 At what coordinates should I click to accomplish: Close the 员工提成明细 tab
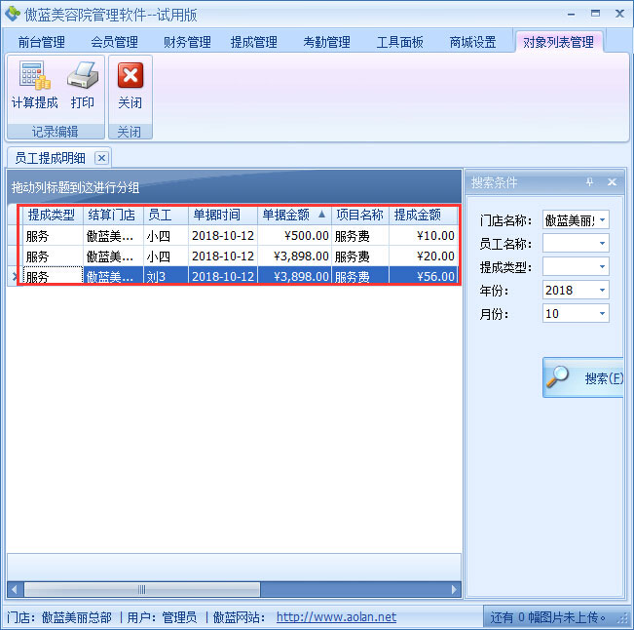coord(101,158)
